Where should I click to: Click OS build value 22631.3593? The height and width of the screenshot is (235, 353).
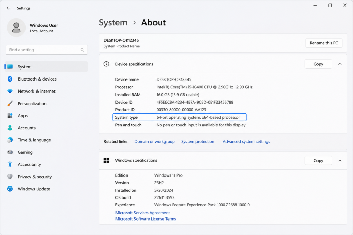164,197
